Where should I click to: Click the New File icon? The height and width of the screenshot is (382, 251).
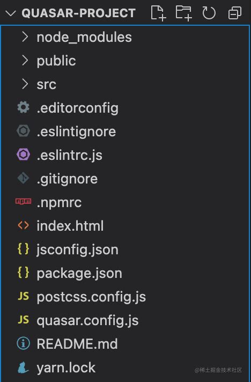coord(158,13)
